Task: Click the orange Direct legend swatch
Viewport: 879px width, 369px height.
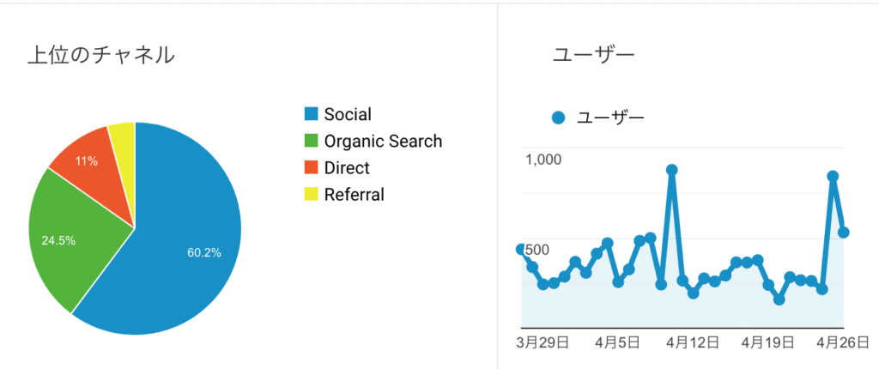Action: (311, 167)
